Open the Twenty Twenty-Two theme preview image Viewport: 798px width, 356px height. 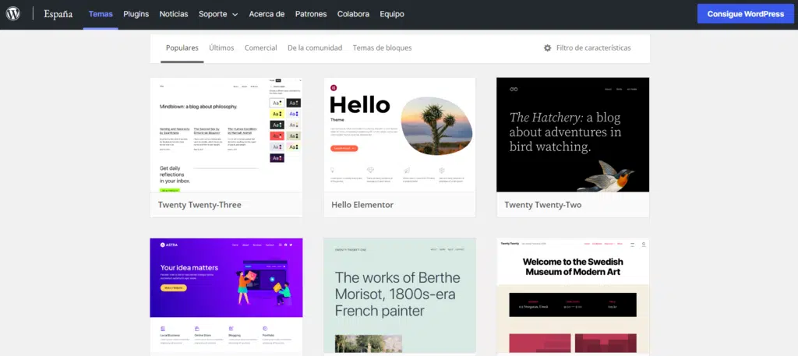pos(573,135)
